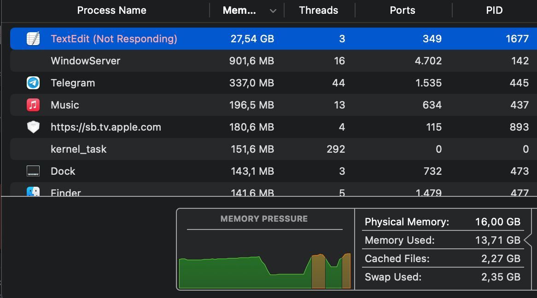Click the 337,0 MB memory value

pyautogui.click(x=252, y=83)
